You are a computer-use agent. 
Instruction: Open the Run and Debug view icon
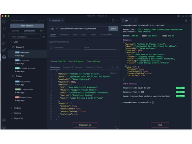pyautogui.click(x=4, y=43)
